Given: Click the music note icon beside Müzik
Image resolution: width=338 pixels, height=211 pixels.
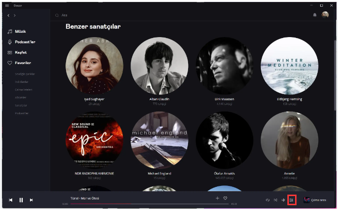Looking at the screenshot, I should point(10,31).
